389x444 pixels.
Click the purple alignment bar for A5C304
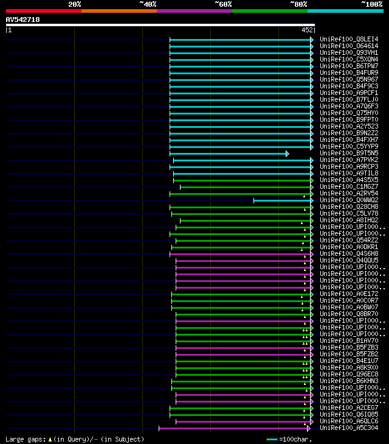coord(235,428)
